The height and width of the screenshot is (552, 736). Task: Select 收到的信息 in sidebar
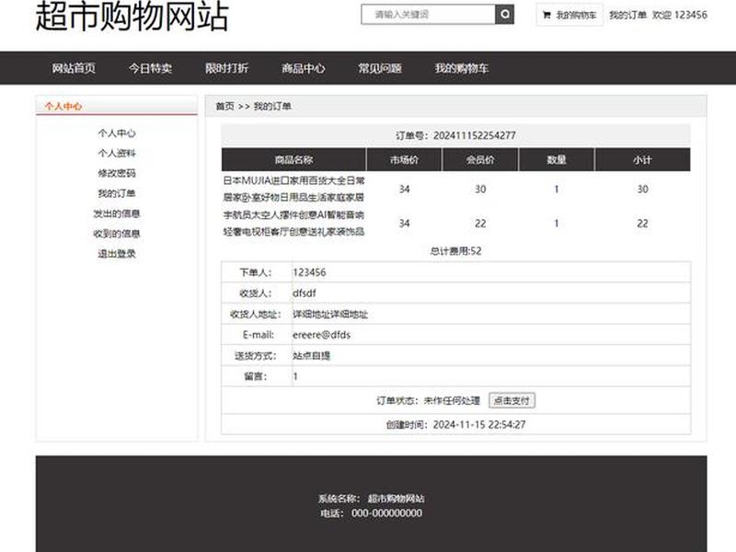pyautogui.click(x=117, y=234)
